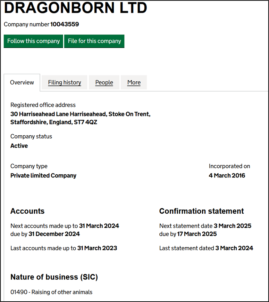The width and height of the screenshot is (269, 302).
Task: Click last statement date 3 March 2024
Action: [x=234, y=248]
